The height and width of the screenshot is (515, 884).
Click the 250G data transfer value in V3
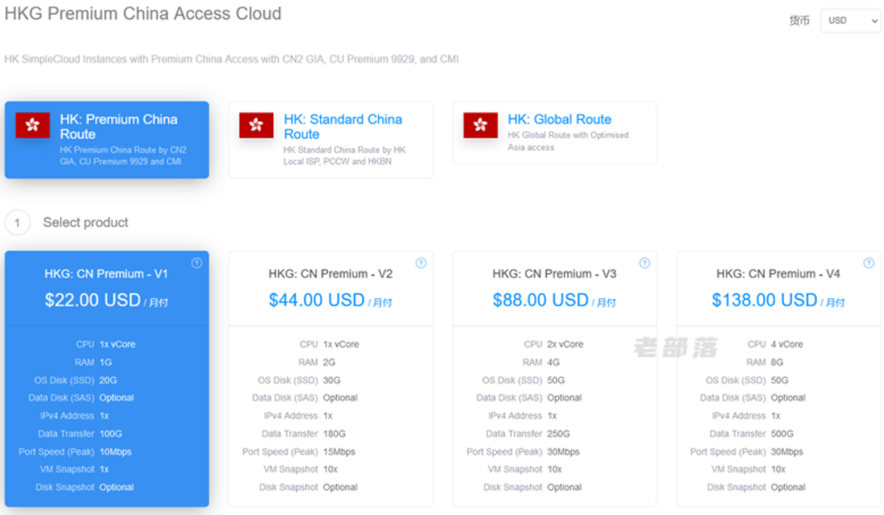click(558, 434)
